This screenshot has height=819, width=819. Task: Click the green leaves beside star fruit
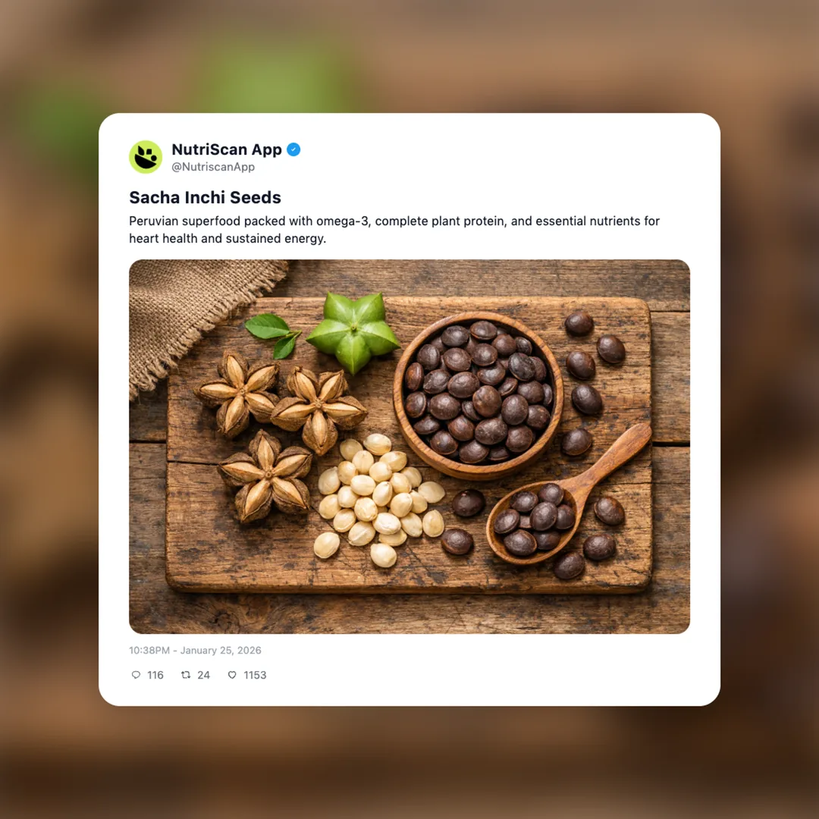click(x=272, y=335)
